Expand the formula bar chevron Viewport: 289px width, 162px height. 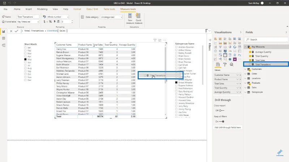[x=210, y=31]
